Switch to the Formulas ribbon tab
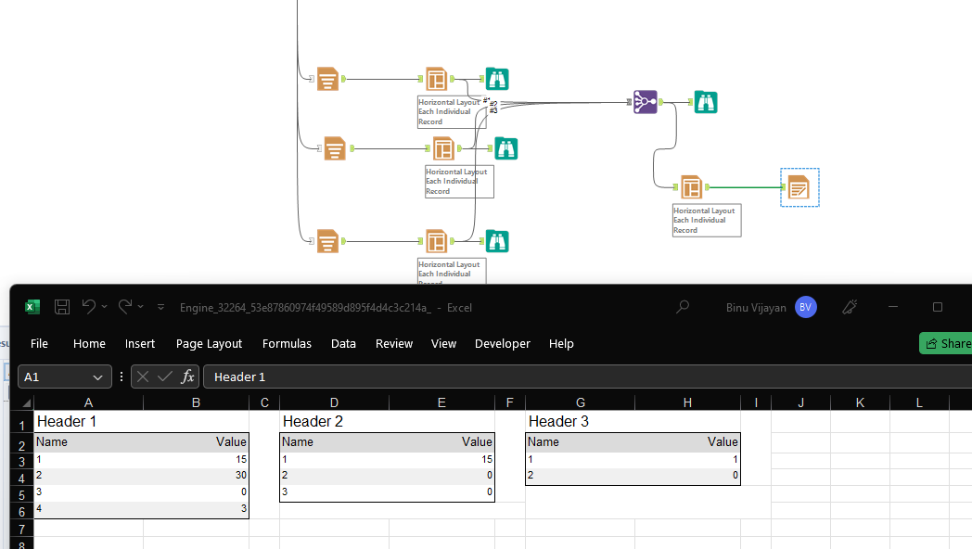Image resolution: width=972 pixels, height=549 pixels. [287, 343]
